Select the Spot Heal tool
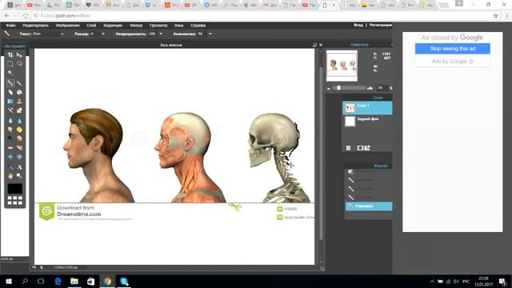Screen dimensions: 512x288 coord(19,147)
